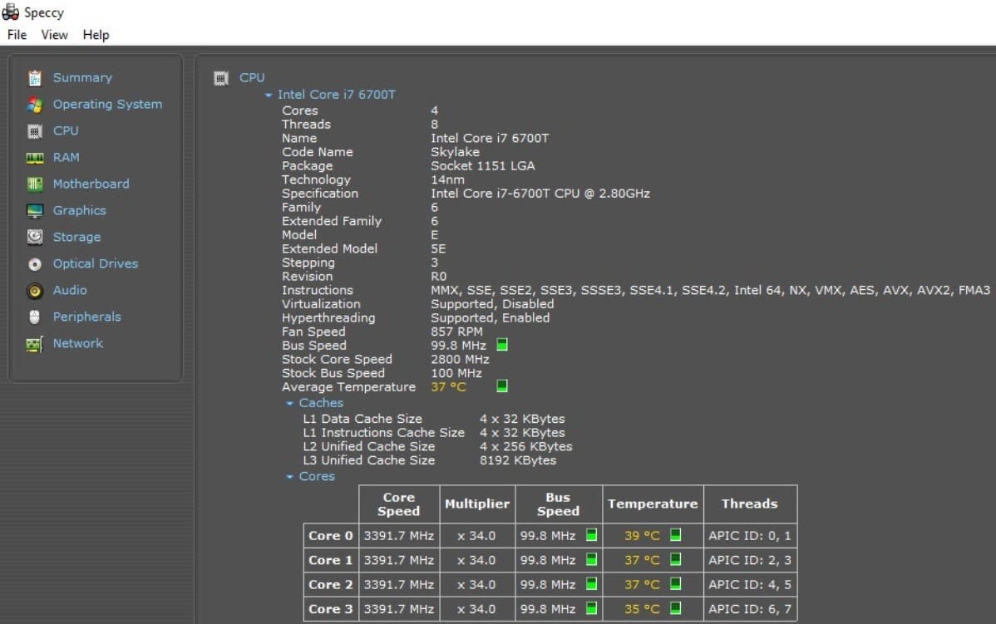996x624 pixels.
Task: Click APIC ID: 6, 7 cell
Action: point(750,609)
